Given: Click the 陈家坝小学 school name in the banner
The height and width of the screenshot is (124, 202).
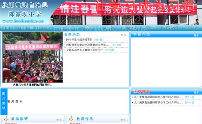Looking at the screenshot, I should (25, 14).
